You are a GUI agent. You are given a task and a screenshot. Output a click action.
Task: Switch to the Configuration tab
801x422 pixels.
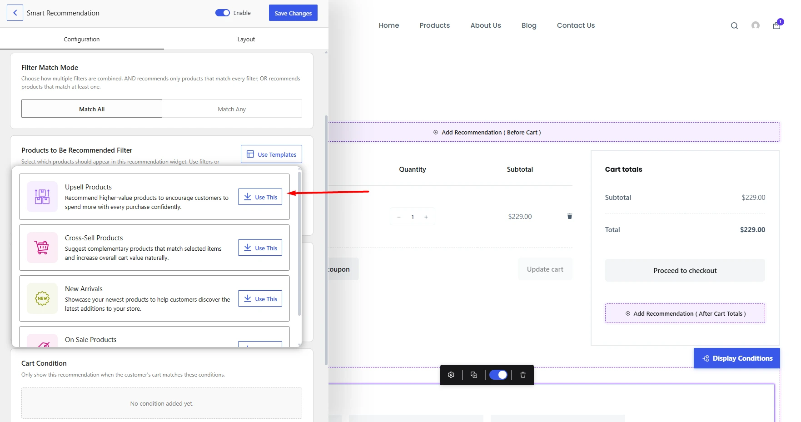coord(82,40)
